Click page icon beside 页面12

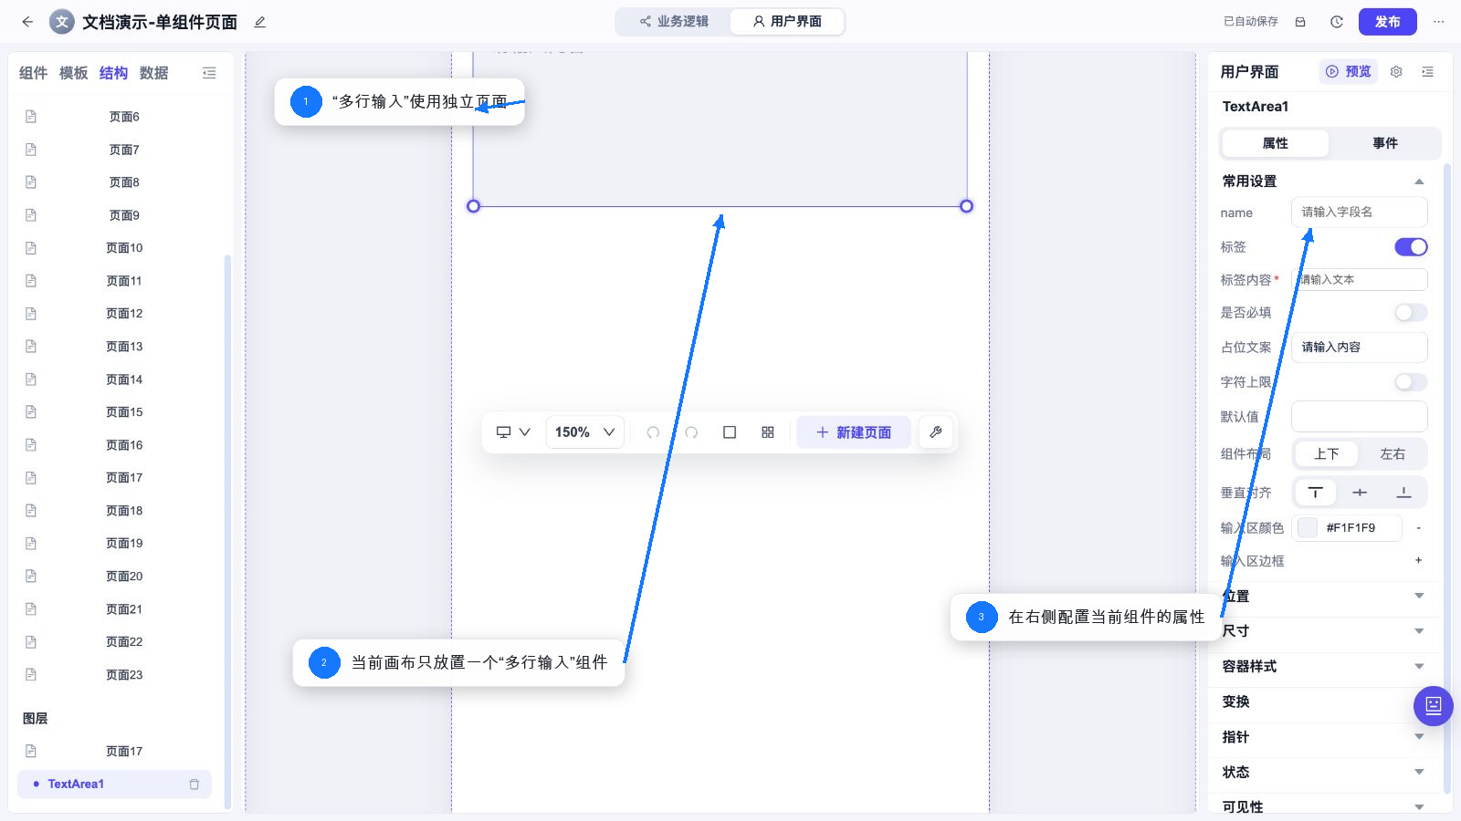pyautogui.click(x=31, y=314)
